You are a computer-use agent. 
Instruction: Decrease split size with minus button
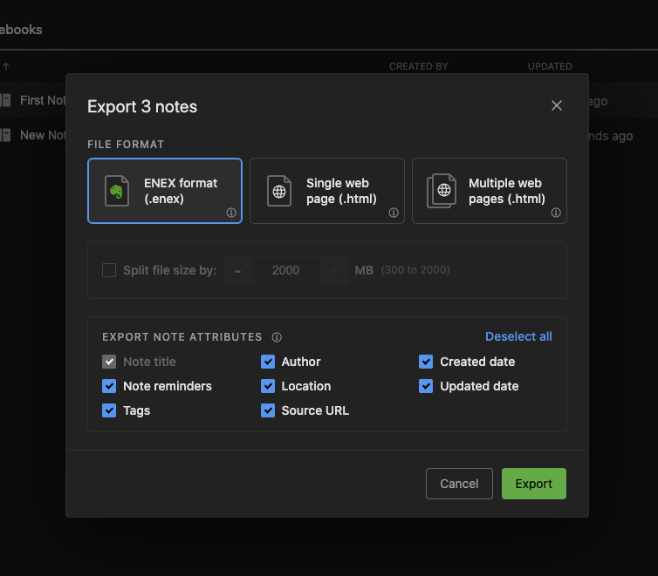point(238,270)
